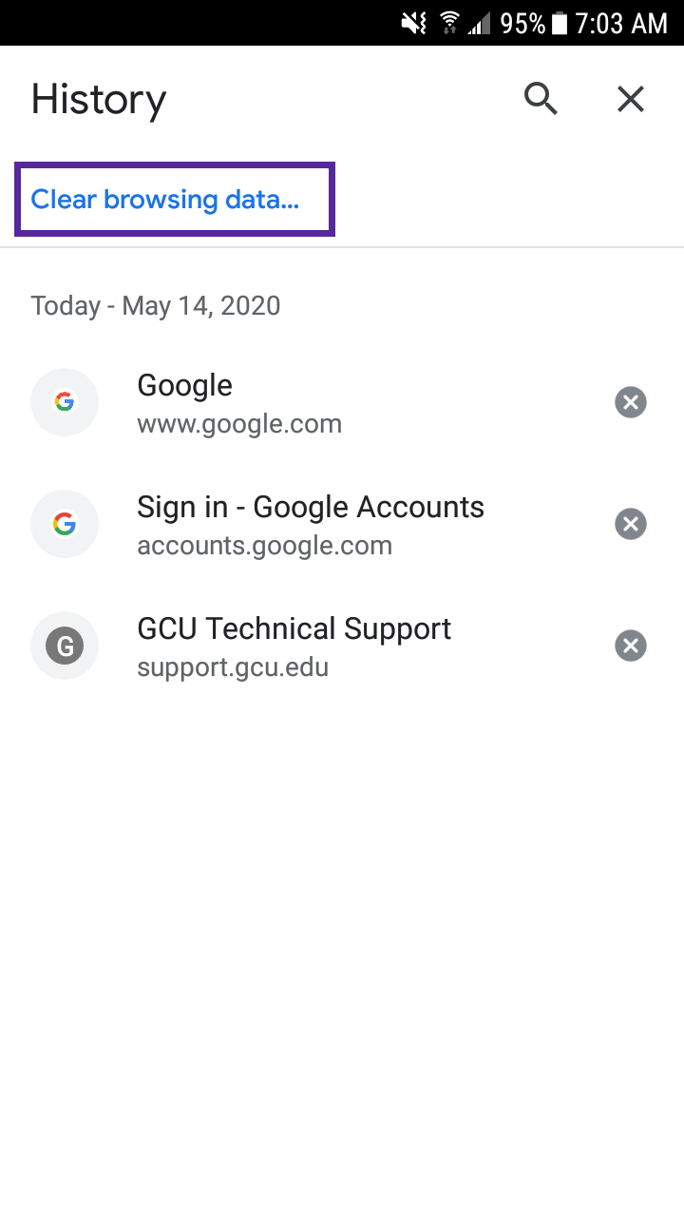This screenshot has height=1217, width=684.
Task: Open GCU Technical Support entry
Action: click(294, 628)
